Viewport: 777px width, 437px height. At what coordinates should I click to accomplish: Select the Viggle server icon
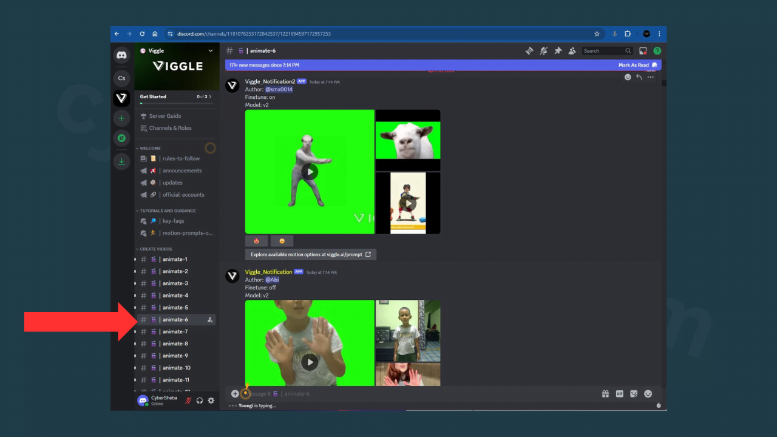[121, 98]
